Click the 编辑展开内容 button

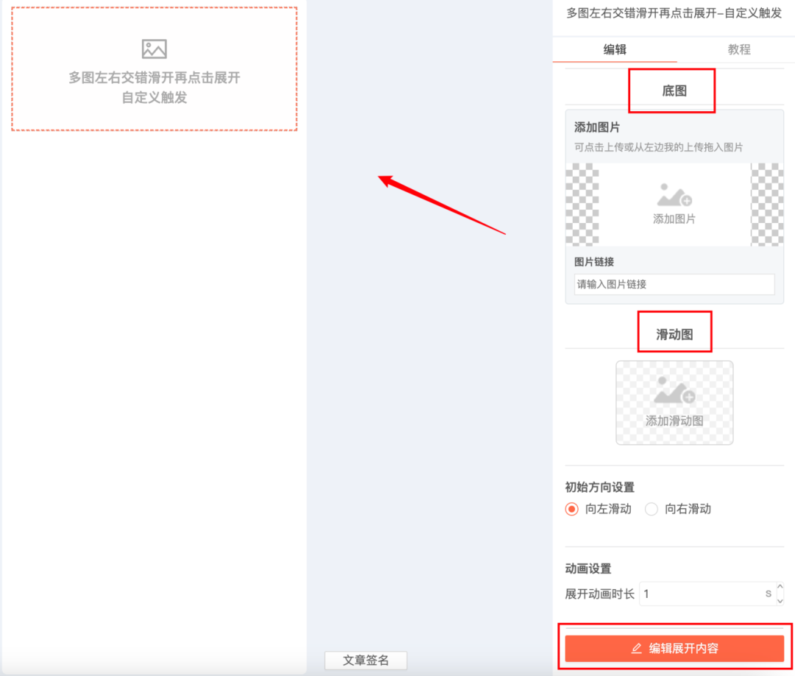[x=674, y=648]
